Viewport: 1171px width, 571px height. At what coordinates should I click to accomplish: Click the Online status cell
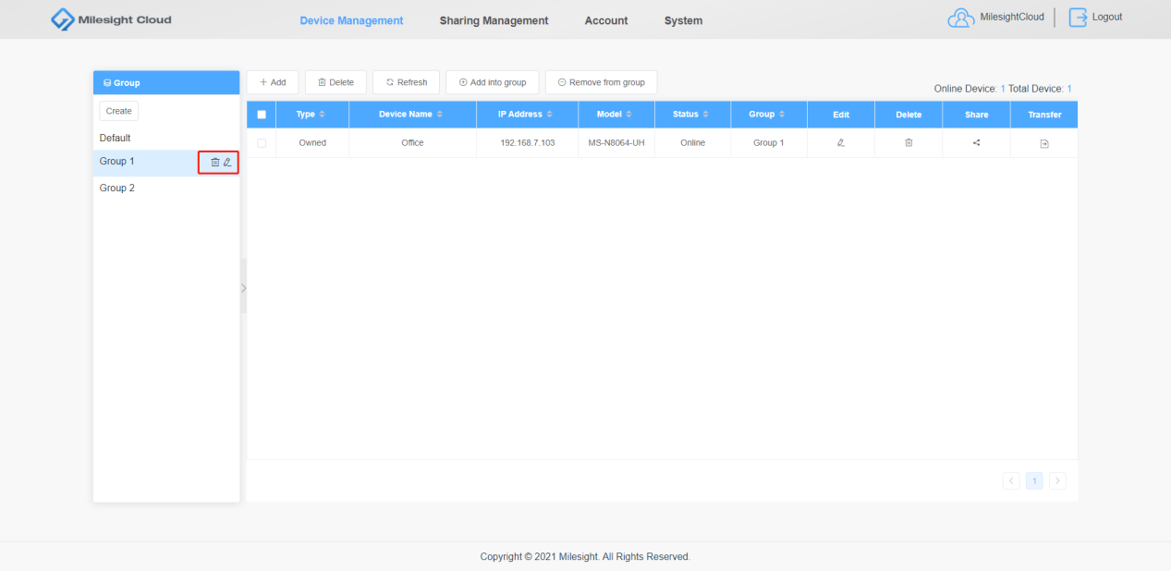pos(692,143)
